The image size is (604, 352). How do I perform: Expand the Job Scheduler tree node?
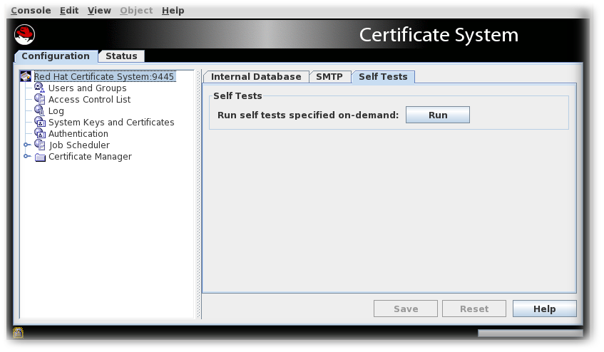[27, 145]
